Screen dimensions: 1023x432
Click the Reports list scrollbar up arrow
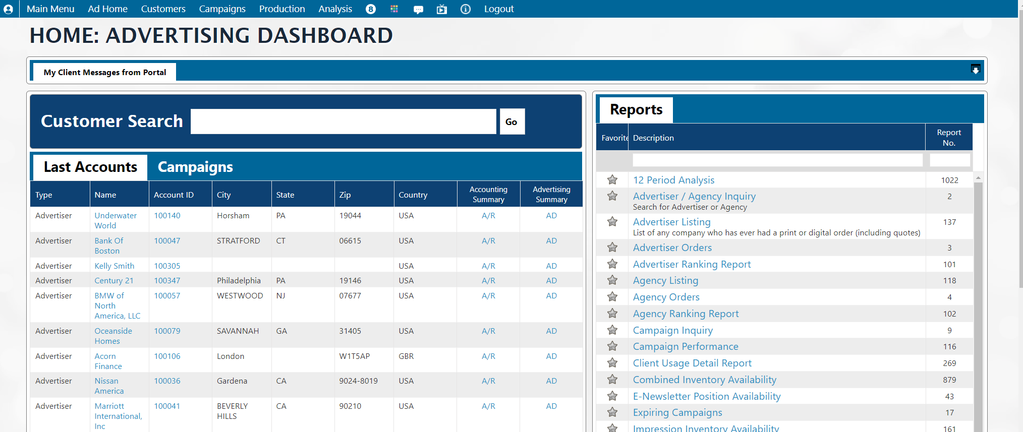point(978,178)
